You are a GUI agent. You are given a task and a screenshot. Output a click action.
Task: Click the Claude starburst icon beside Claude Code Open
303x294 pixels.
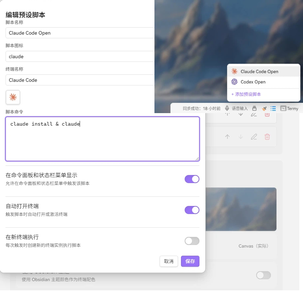[234, 71]
